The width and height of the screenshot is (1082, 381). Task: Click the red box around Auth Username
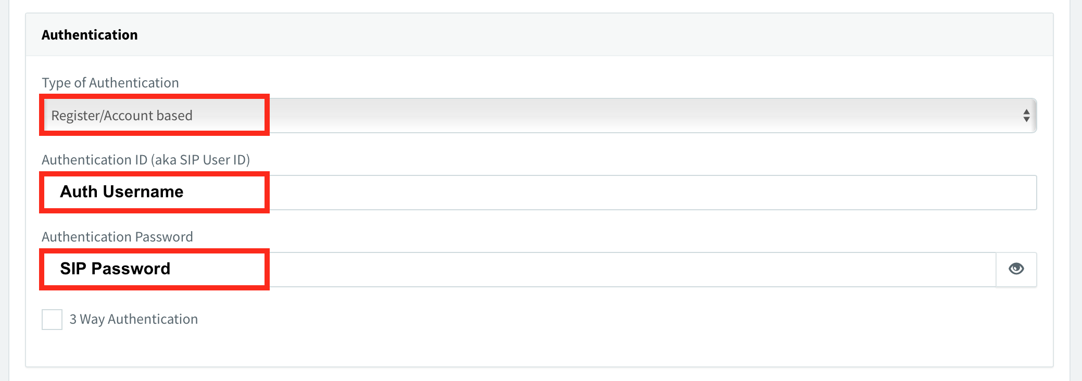tap(154, 192)
